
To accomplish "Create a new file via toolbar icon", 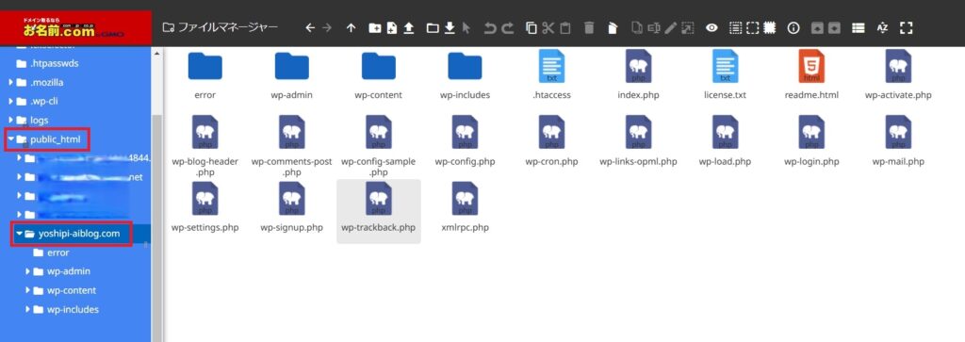I will pos(391,27).
